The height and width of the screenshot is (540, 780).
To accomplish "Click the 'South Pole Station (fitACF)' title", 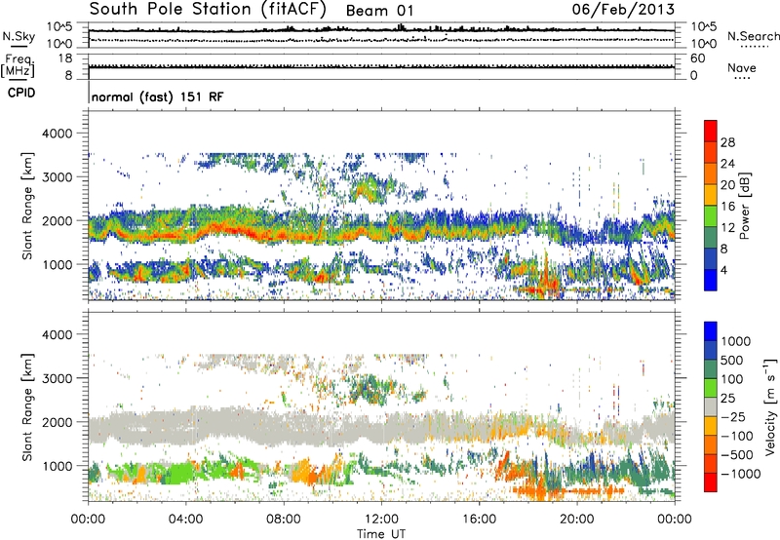I will click(208, 9).
